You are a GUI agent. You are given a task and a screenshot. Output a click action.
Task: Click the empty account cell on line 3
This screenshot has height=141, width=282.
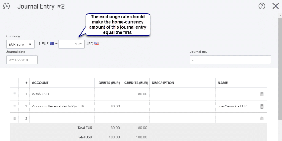pyautogui.click(x=62, y=118)
